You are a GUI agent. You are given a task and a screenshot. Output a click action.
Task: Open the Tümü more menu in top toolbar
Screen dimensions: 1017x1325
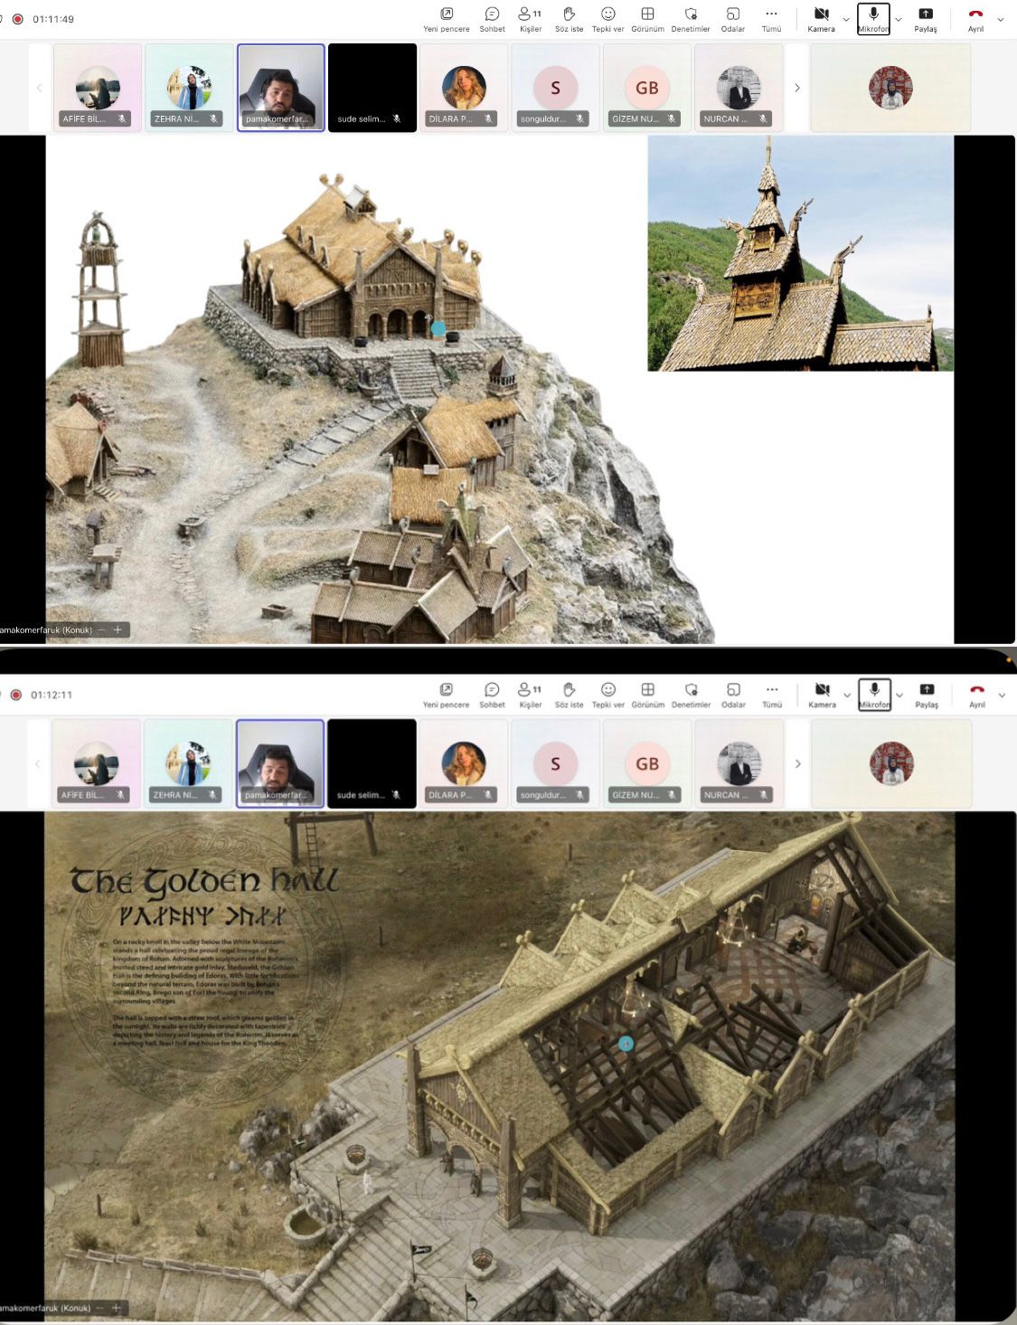[x=771, y=18]
